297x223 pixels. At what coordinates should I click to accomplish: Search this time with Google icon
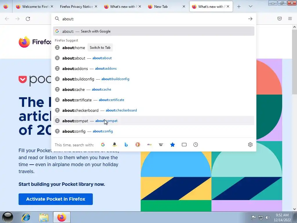(x=103, y=145)
